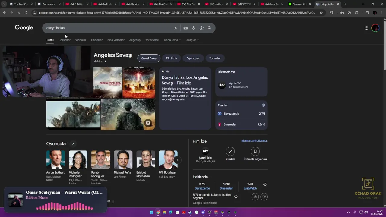This screenshot has height=217, width=386.
Task: Open the browser home page
Action: [x=26, y=13]
